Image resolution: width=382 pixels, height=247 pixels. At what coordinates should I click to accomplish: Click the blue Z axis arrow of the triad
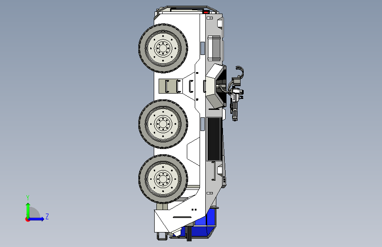[x=37, y=219]
